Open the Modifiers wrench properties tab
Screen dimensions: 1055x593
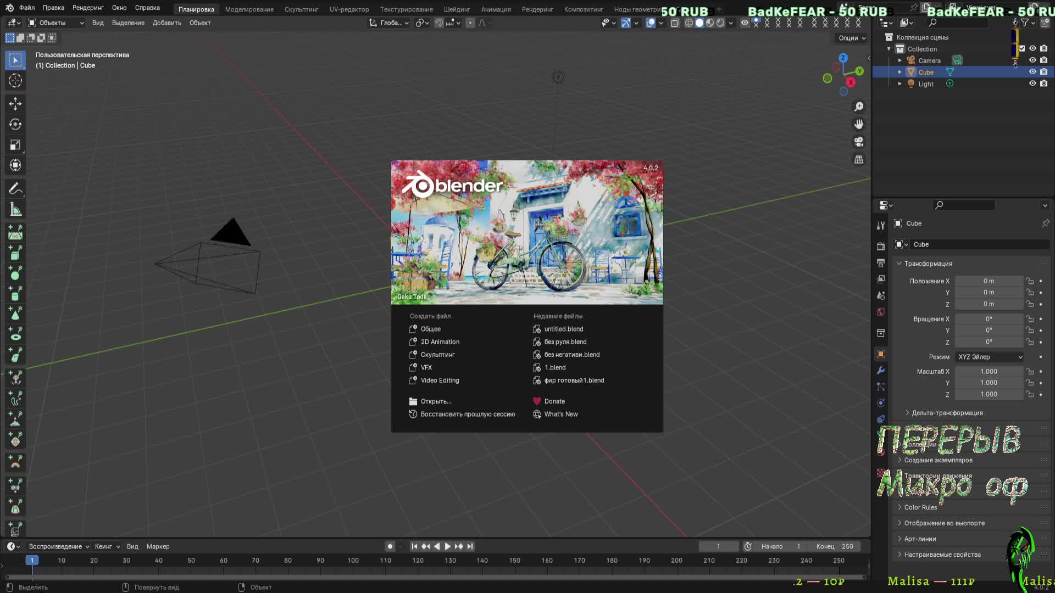point(881,371)
